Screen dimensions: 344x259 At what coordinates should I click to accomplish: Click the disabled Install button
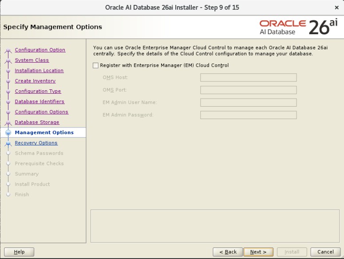pyautogui.click(x=292, y=252)
